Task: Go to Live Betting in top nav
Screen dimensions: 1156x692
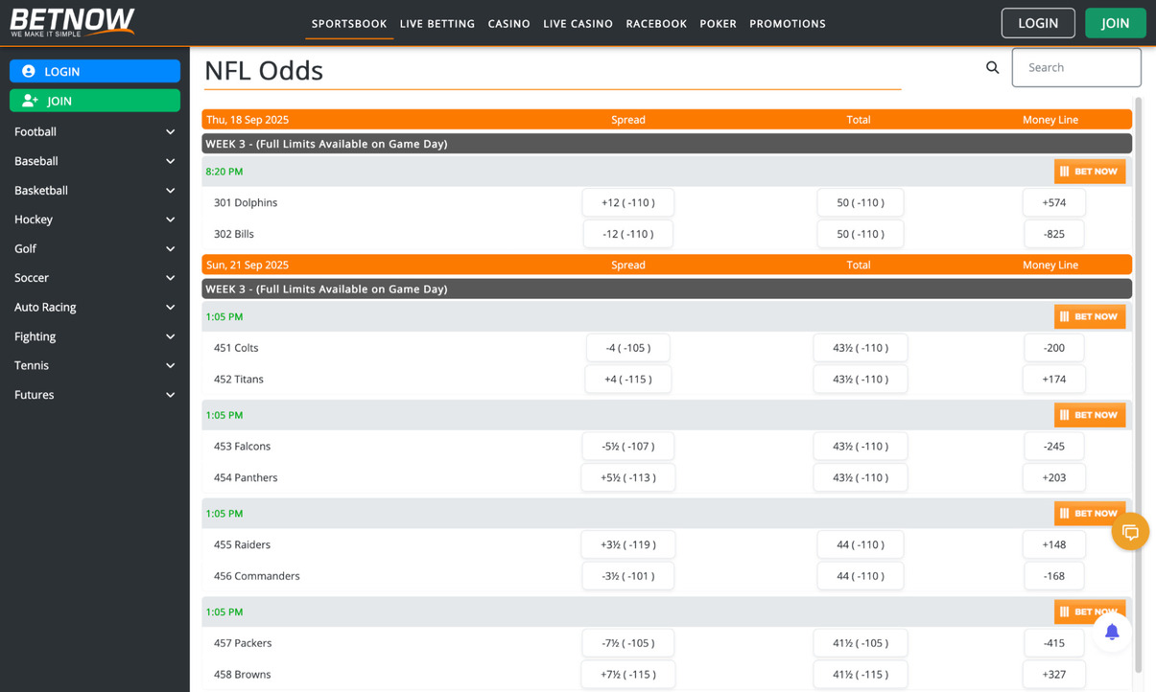Action: (437, 24)
